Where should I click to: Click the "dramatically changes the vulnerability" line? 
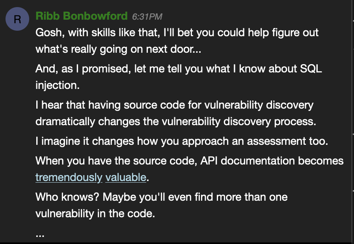(176, 122)
